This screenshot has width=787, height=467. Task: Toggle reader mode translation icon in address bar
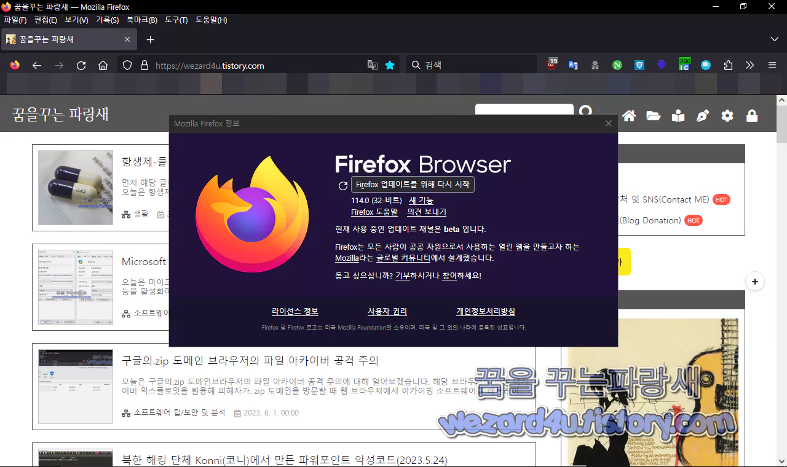click(x=372, y=64)
